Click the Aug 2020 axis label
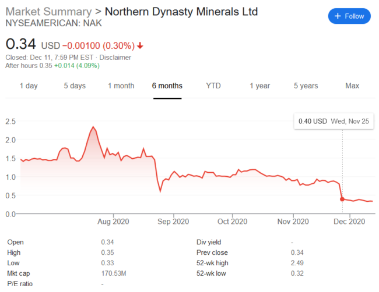Screen dimensions: 379x292 (x=113, y=222)
